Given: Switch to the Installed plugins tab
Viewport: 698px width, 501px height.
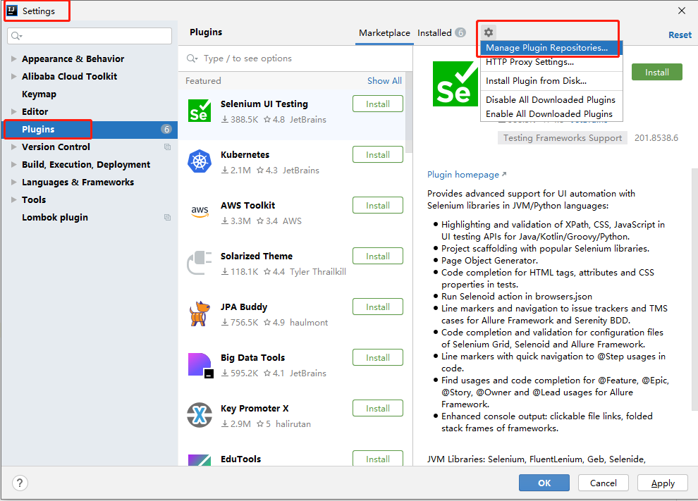Looking at the screenshot, I should (436, 32).
